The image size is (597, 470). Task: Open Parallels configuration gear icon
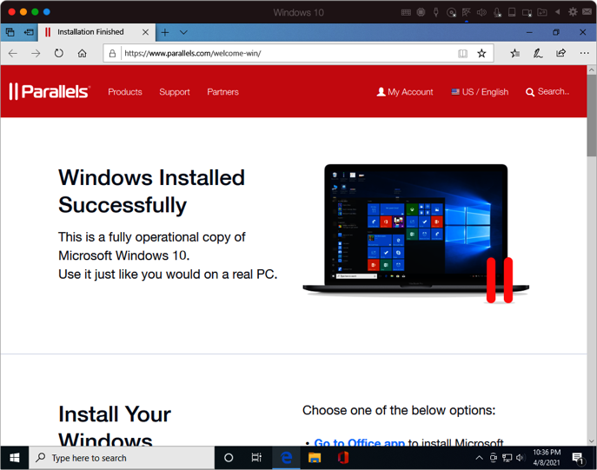pyautogui.click(x=573, y=12)
